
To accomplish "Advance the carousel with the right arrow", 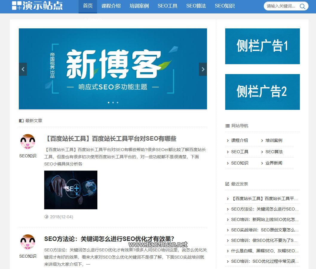I will 203,69.
